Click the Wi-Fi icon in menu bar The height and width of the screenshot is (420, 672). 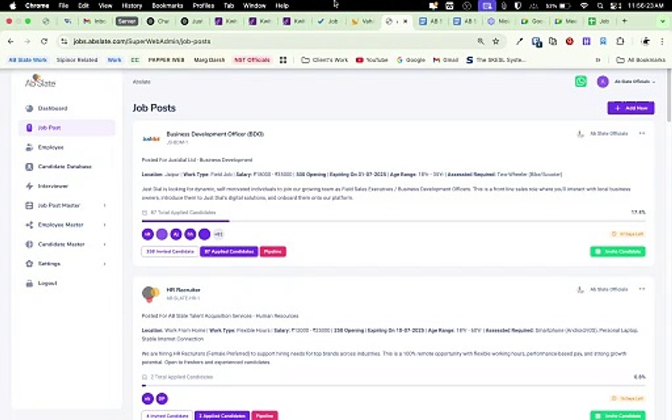[584, 6]
